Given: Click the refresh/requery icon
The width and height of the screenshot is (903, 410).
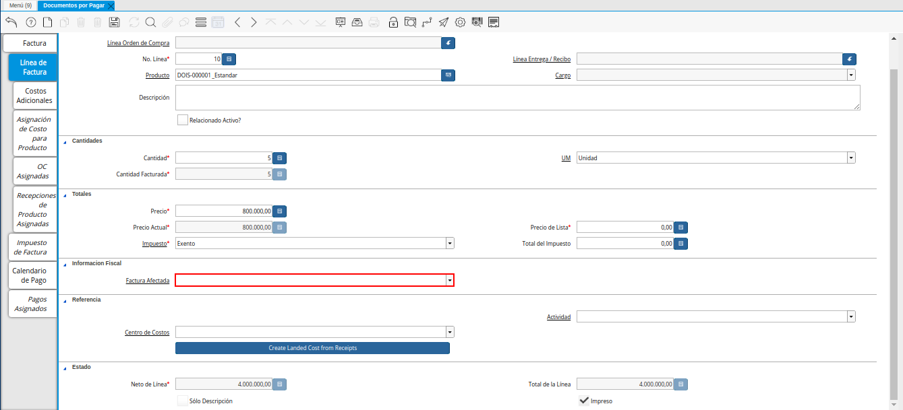Looking at the screenshot, I should (134, 22).
